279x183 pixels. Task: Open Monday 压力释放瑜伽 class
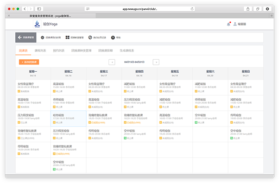coord(33,119)
